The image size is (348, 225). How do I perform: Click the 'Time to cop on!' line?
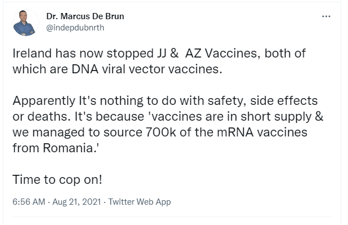coord(58,179)
